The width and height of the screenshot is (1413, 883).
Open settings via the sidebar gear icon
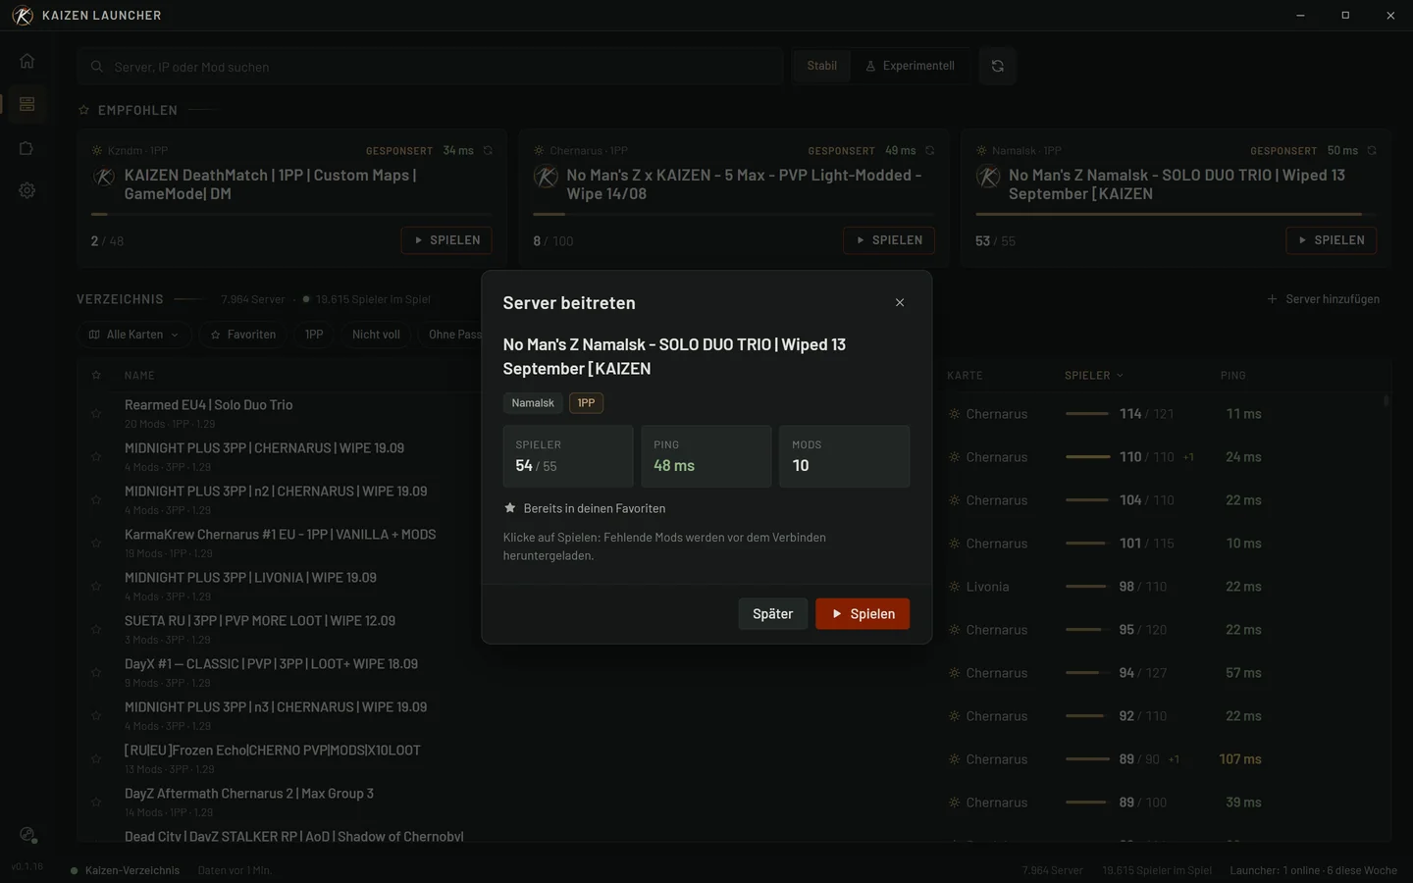[x=26, y=190]
